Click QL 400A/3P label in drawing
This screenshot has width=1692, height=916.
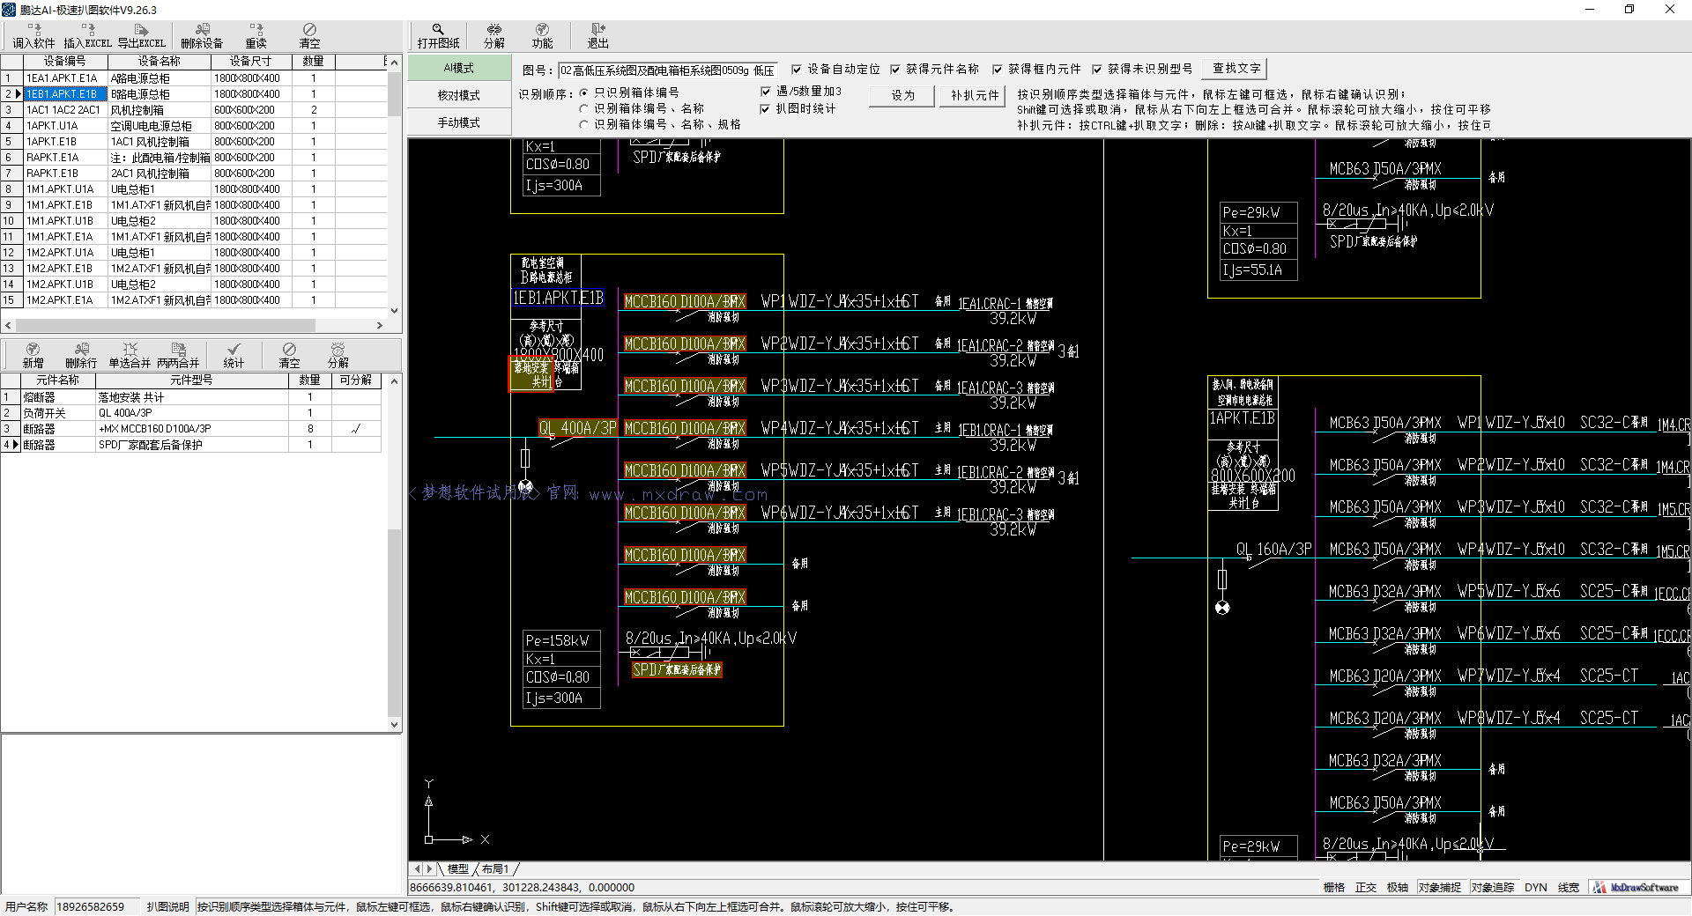(x=578, y=428)
